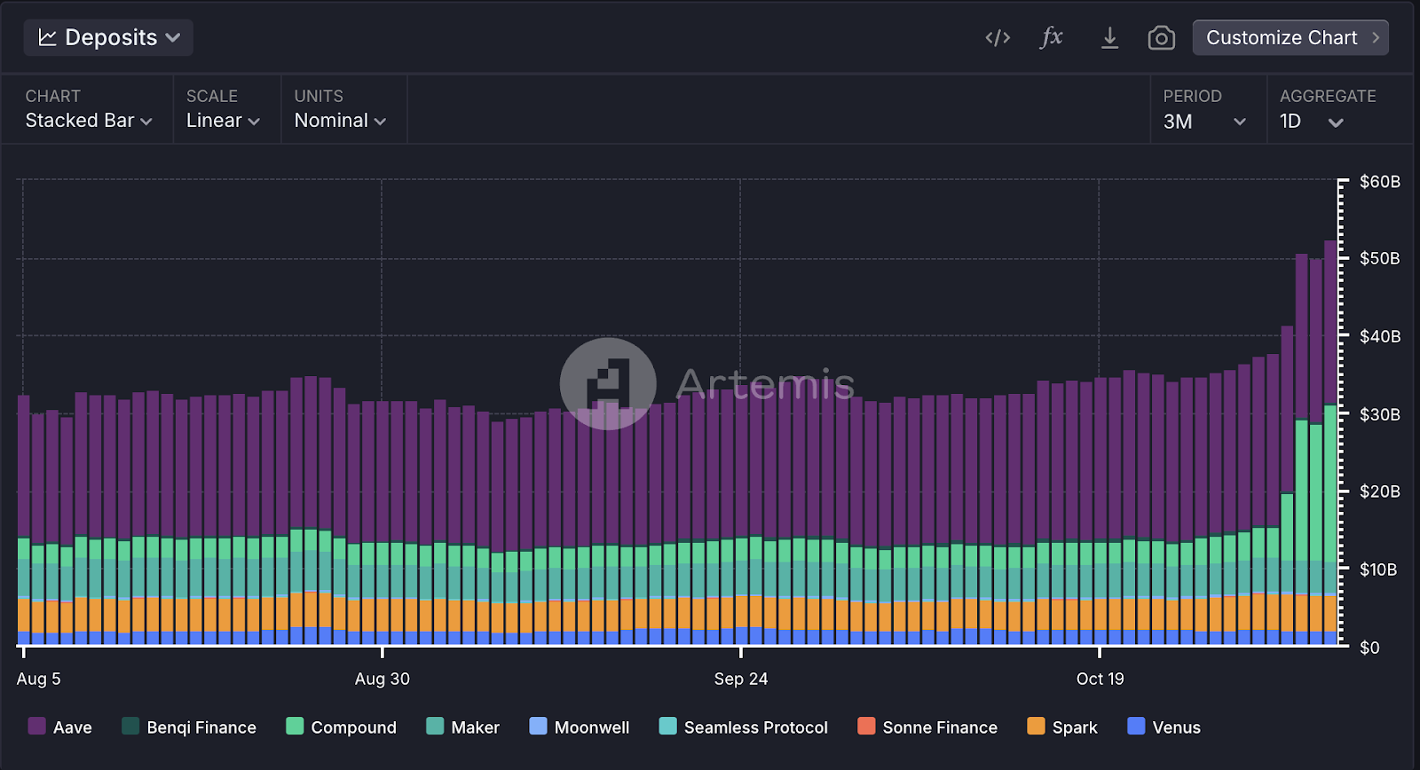Click the $10B y-axis label

[1380, 570]
